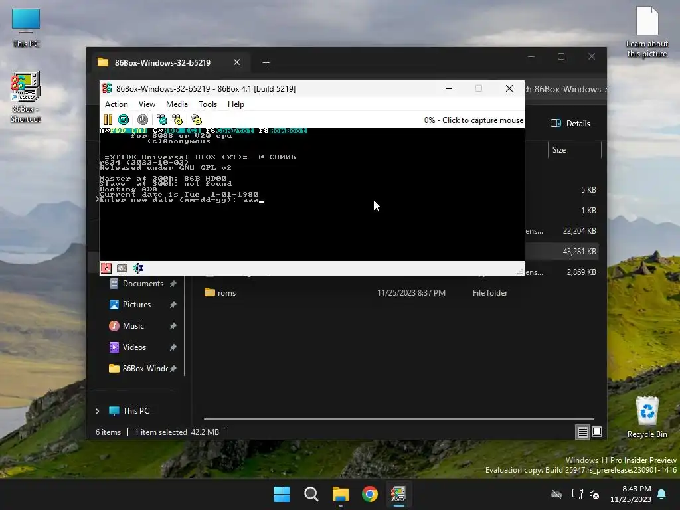Select the Recycle Bin desktop icon
680x510 pixels.
[647, 418]
